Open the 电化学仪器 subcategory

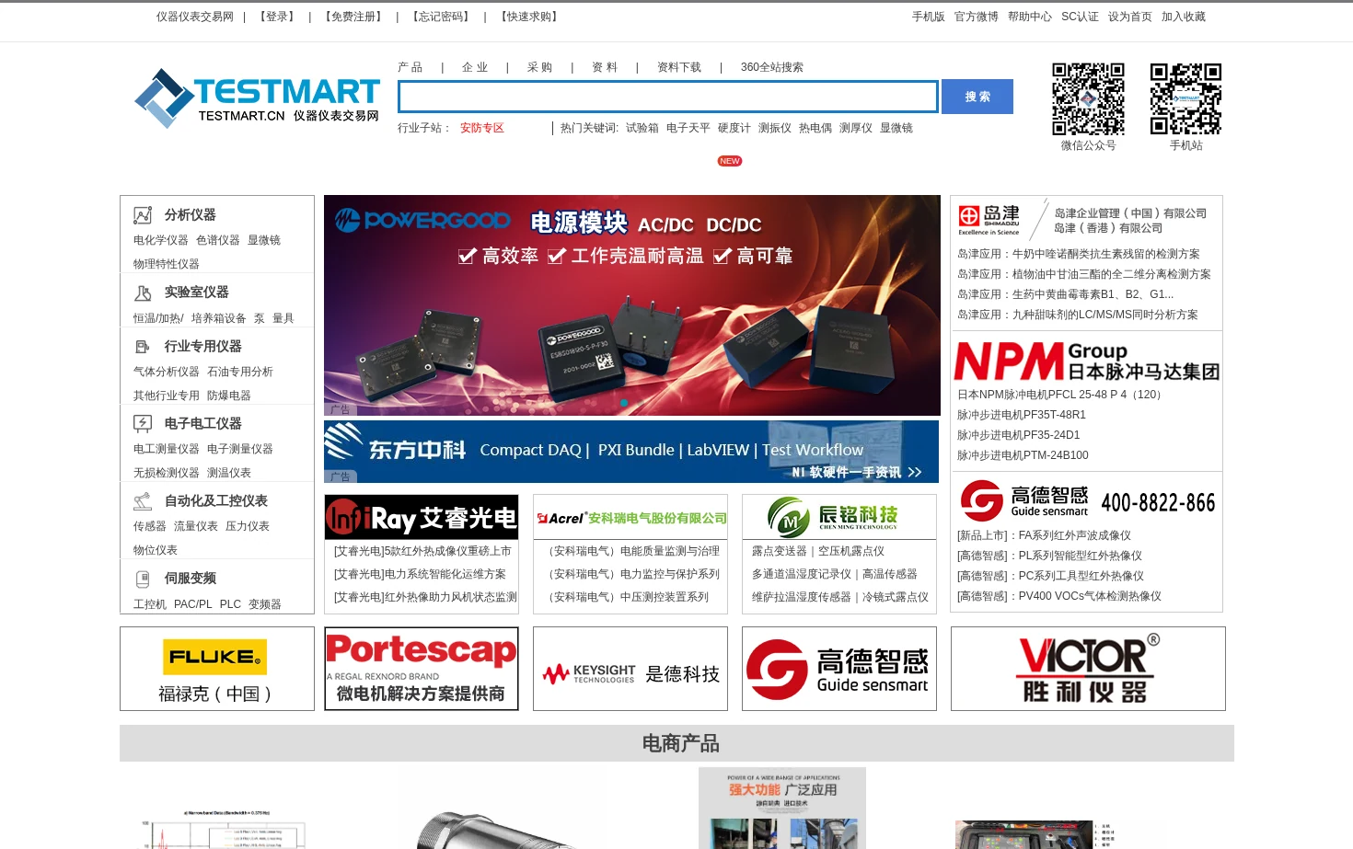click(161, 240)
